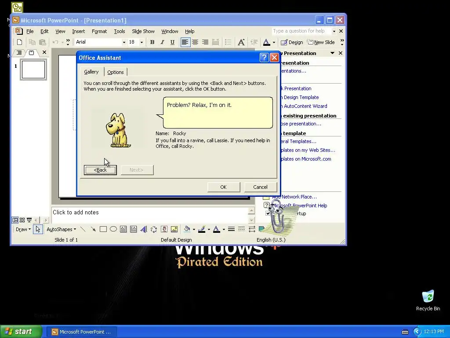
Task: Open the task pane title dropdown arrow
Action: 332,53
